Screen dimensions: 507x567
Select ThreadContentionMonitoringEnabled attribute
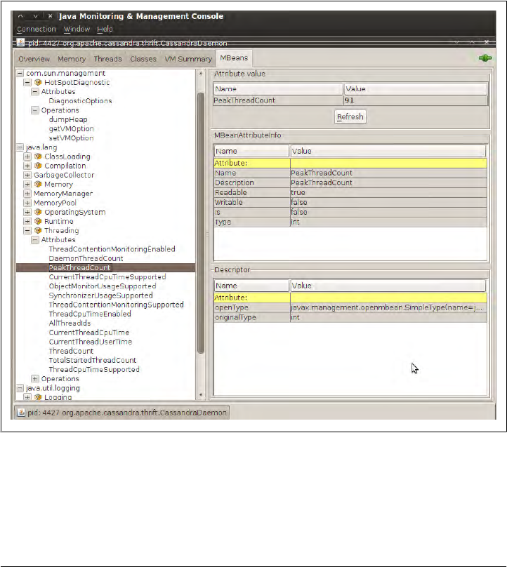tap(112, 249)
